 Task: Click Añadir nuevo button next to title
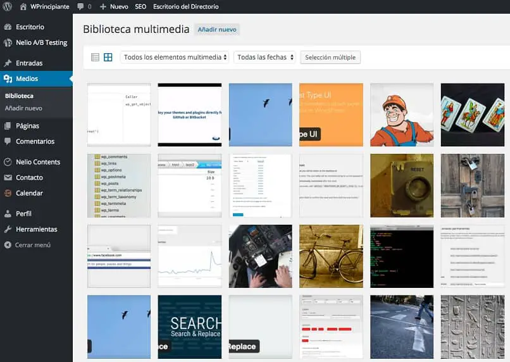click(217, 30)
